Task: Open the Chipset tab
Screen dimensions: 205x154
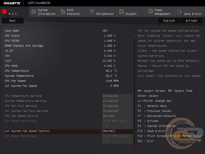Action: (x=132, y=12)
